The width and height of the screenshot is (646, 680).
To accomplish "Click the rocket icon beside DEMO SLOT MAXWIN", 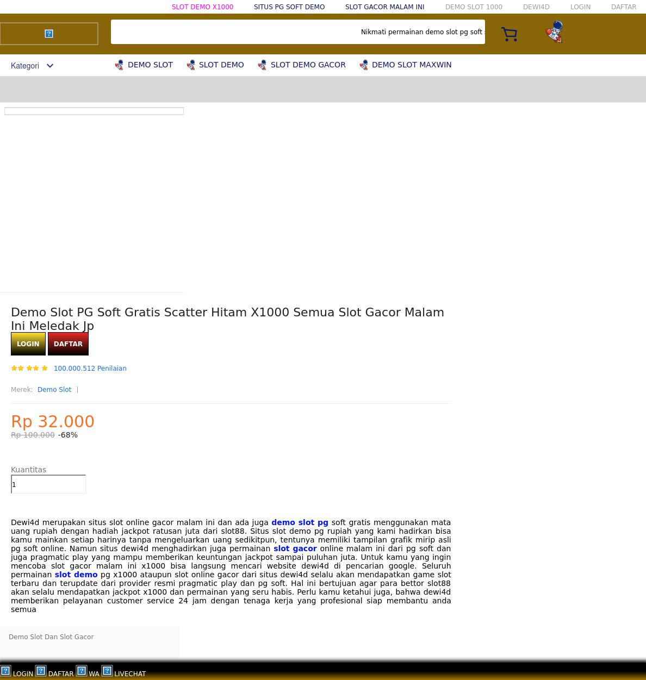I will [364, 65].
